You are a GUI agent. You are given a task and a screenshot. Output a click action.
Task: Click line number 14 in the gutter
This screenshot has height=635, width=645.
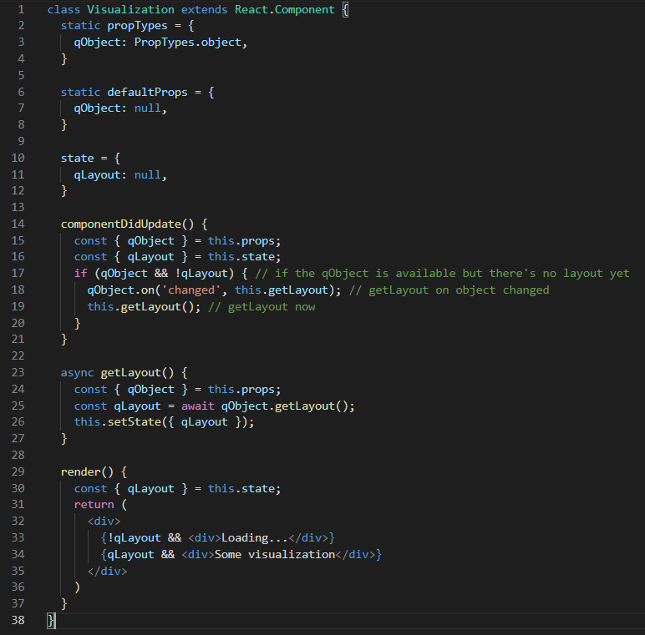[18, 224]
